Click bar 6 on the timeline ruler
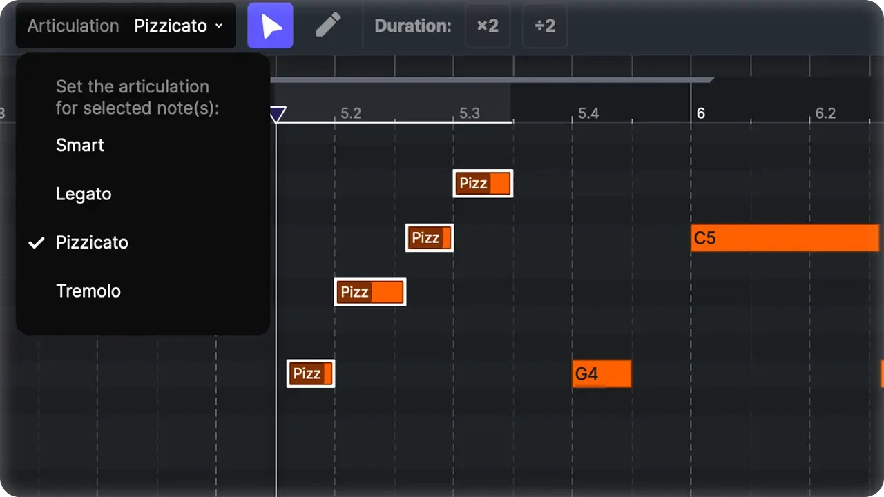Image resolution: width=884 pixels, height=497 pixels. point(701,113)
